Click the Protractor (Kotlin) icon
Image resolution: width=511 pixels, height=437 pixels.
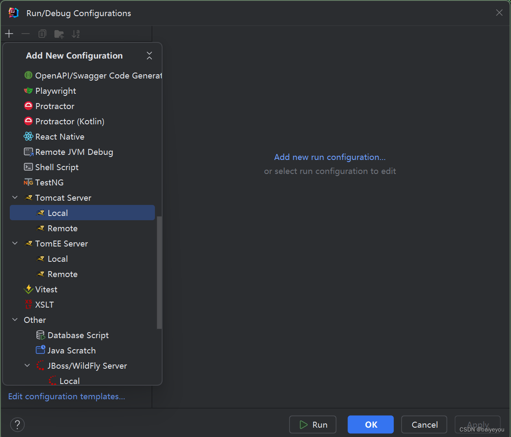pos(28,121)
